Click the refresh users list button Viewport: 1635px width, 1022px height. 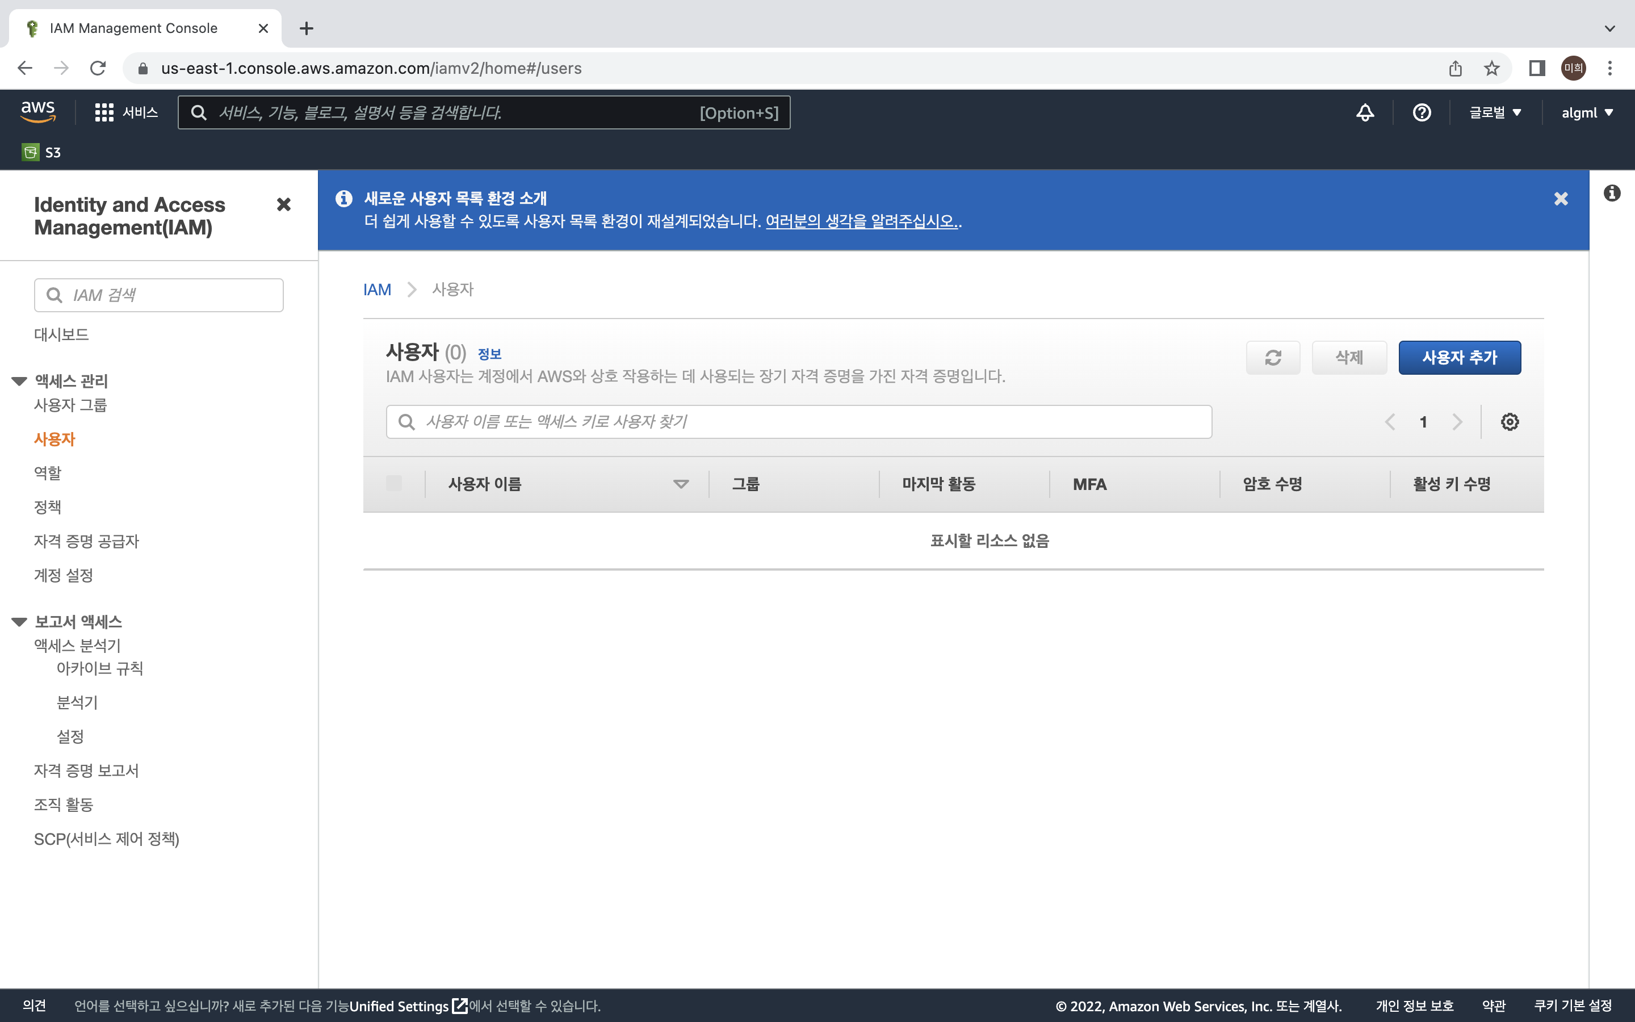point(1273,358)
